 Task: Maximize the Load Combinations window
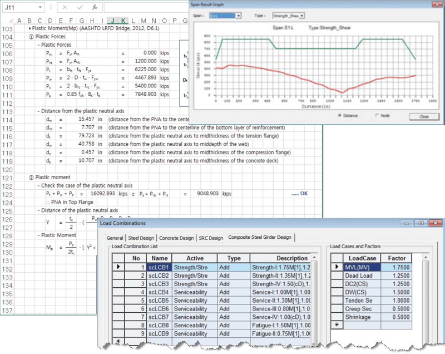point(422,223)
